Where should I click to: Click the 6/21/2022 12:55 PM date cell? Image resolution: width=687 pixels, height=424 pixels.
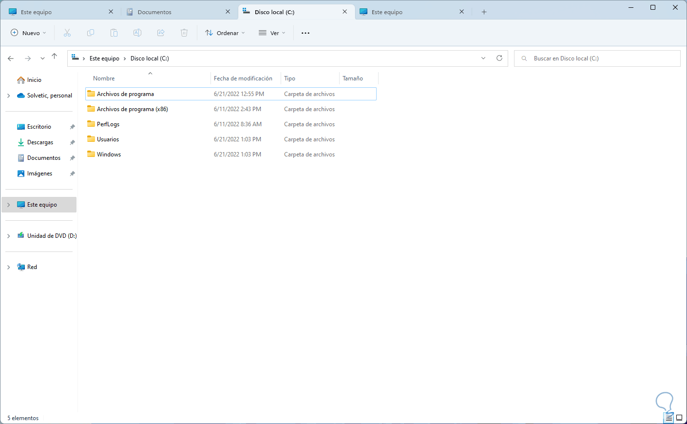[239, 94]
